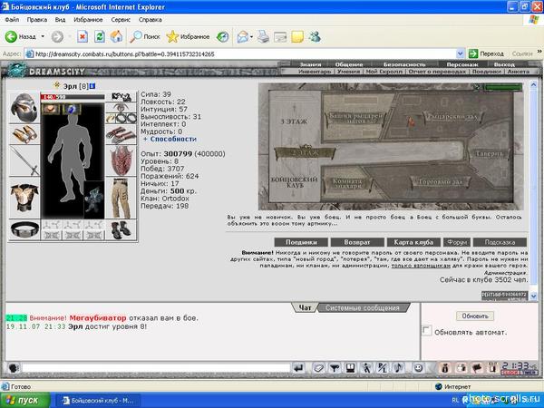Click the Мегаубиватор name in chat
The image size is (544, 408).
98,318
